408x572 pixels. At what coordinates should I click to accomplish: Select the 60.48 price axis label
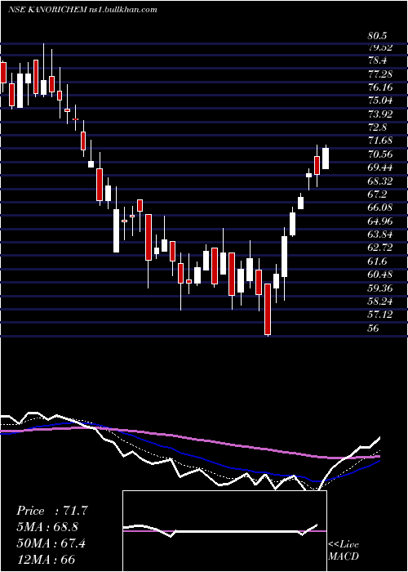(380, 275)
